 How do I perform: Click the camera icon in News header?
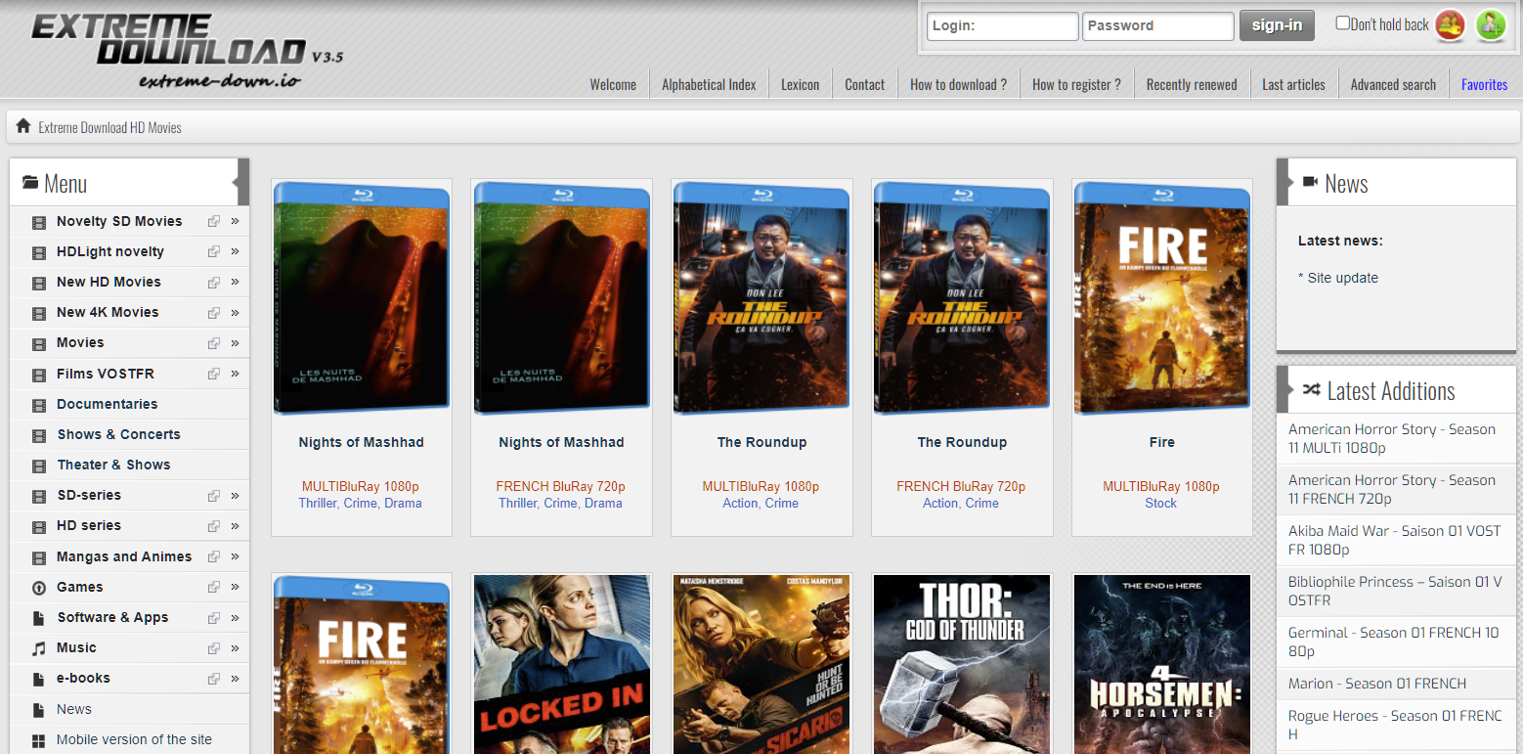[1311, 182]
